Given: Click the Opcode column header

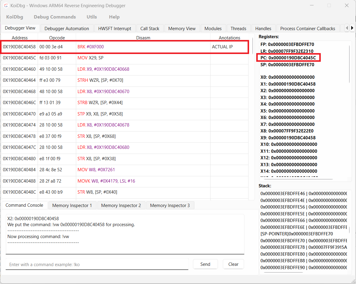Looking at the screenshot, I should click(57, 38).
